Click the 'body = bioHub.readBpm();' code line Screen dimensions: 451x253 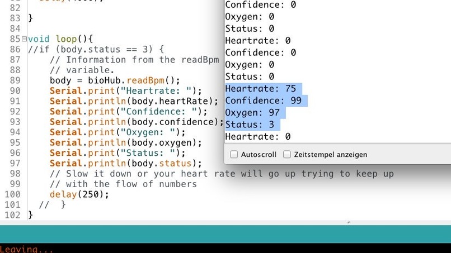click(115, 80)
